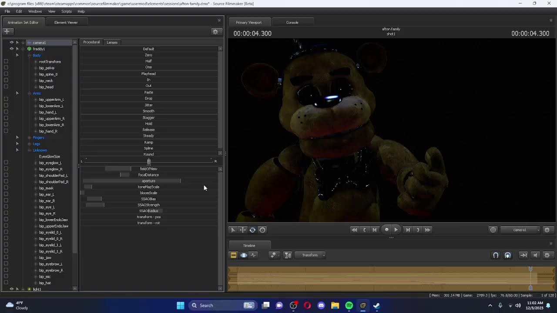The image size is (557, 313).
Task: Open Discord from the Windows taskbar
Action: click(x=321, y=306)
